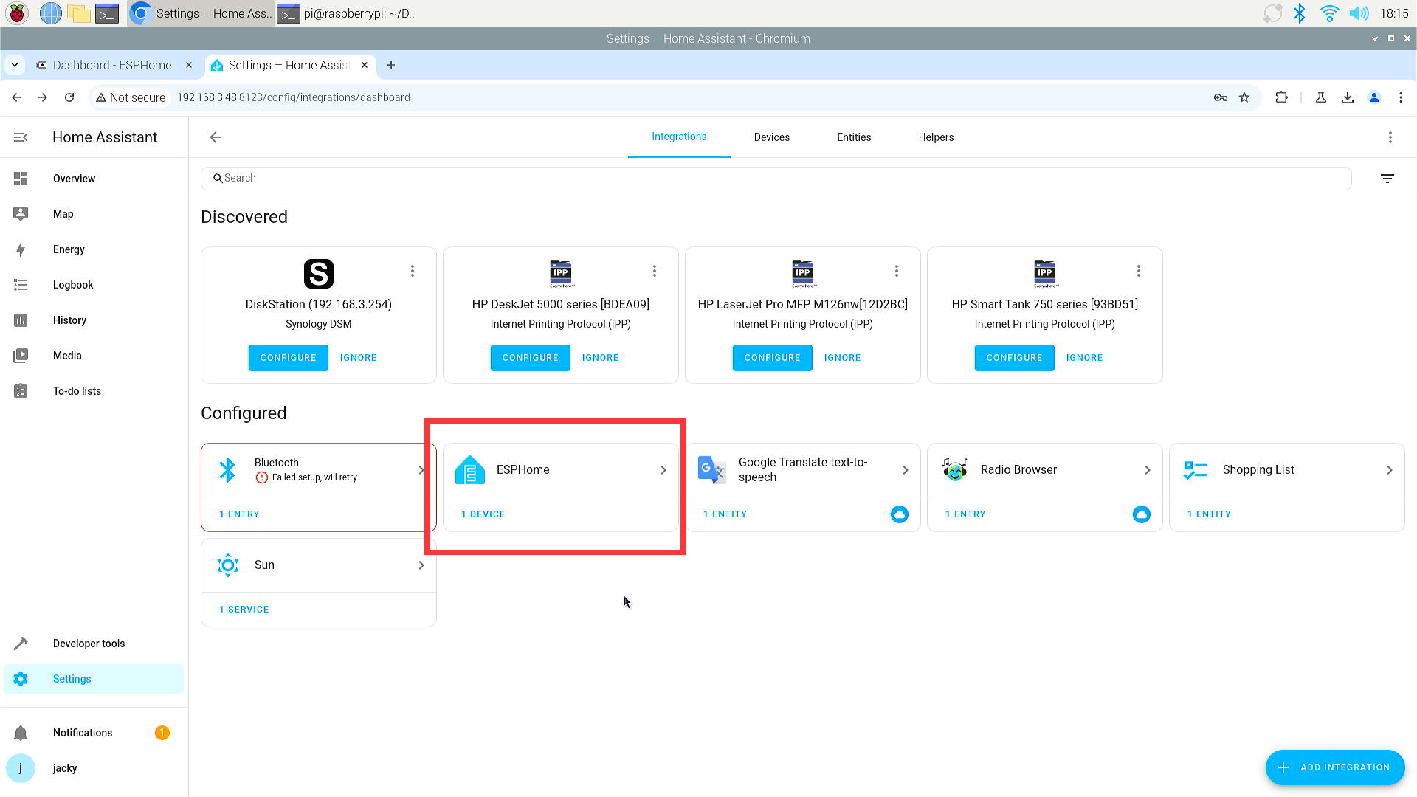The image size is (1417, 797).
Task: Reload the page in Chromium
Action: (69, 97)
